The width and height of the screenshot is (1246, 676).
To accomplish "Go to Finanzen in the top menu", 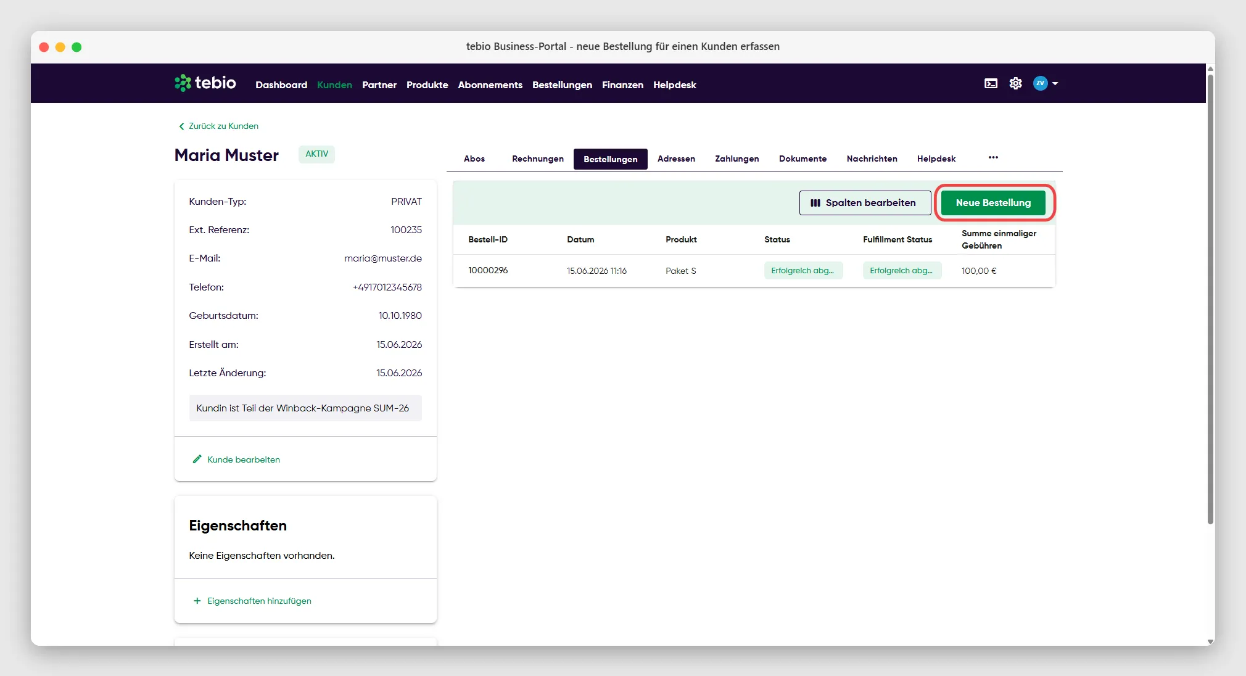I will 622,85.
